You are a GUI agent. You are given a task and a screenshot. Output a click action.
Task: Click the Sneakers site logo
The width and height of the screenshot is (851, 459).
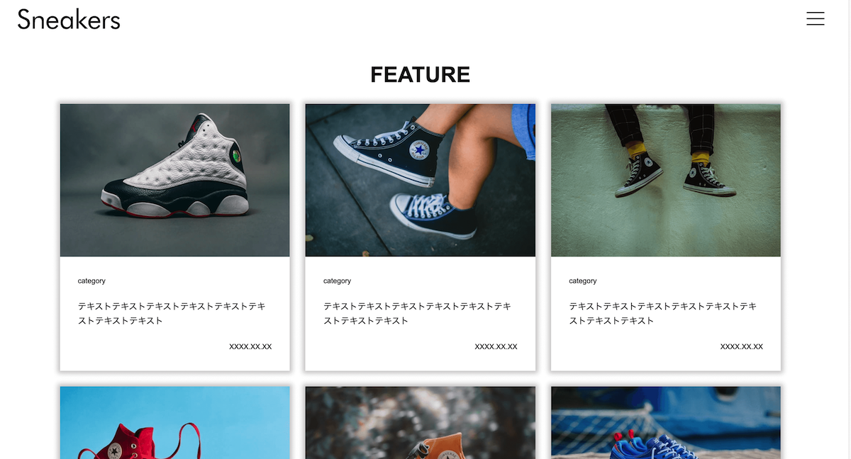[69, 19]
